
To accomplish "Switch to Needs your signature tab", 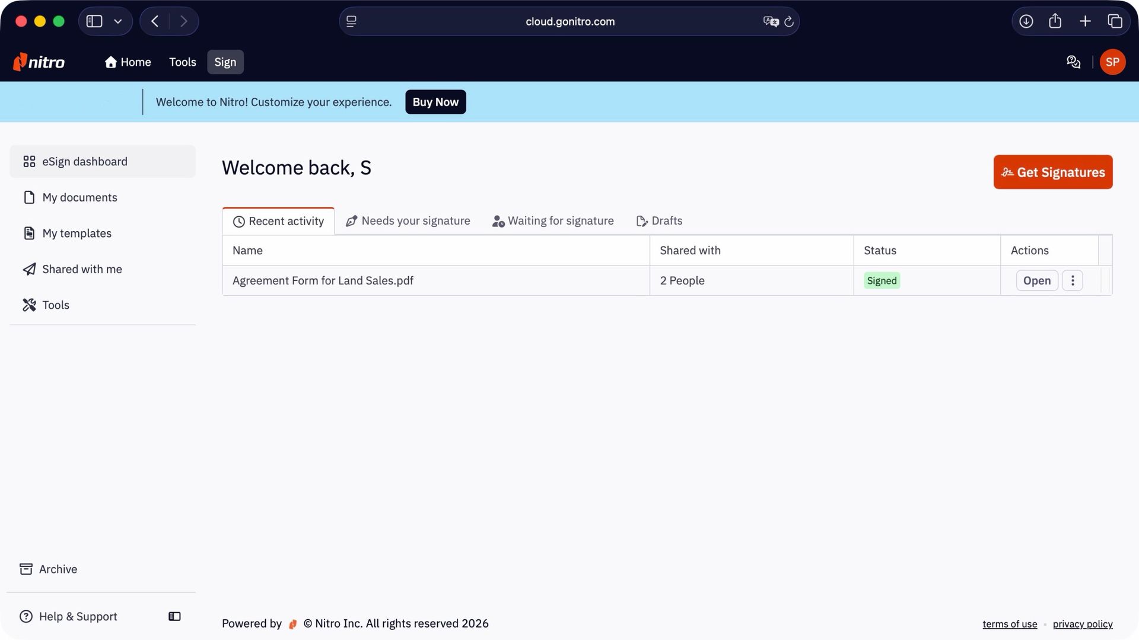I will [x=408, y=220].
